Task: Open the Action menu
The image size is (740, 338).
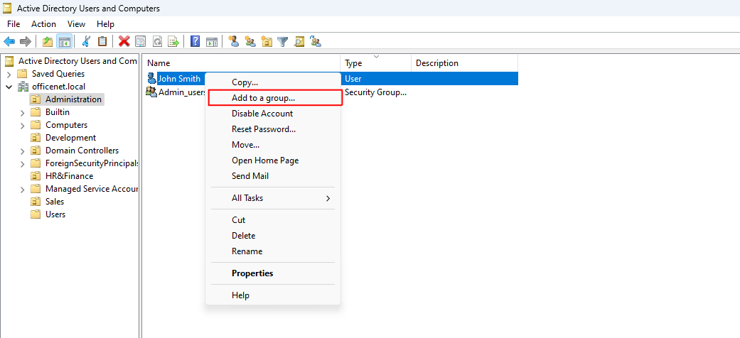Action: click(43, 24)
